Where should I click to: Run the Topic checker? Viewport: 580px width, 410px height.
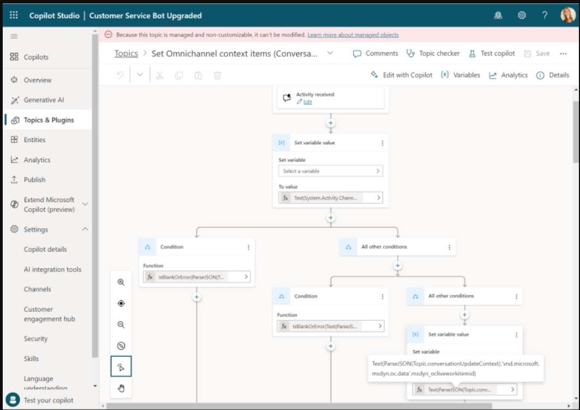click(433, 54)
